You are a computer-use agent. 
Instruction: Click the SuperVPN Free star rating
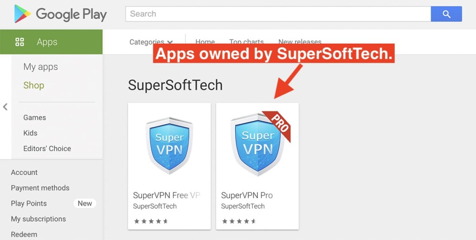point(151,221)
